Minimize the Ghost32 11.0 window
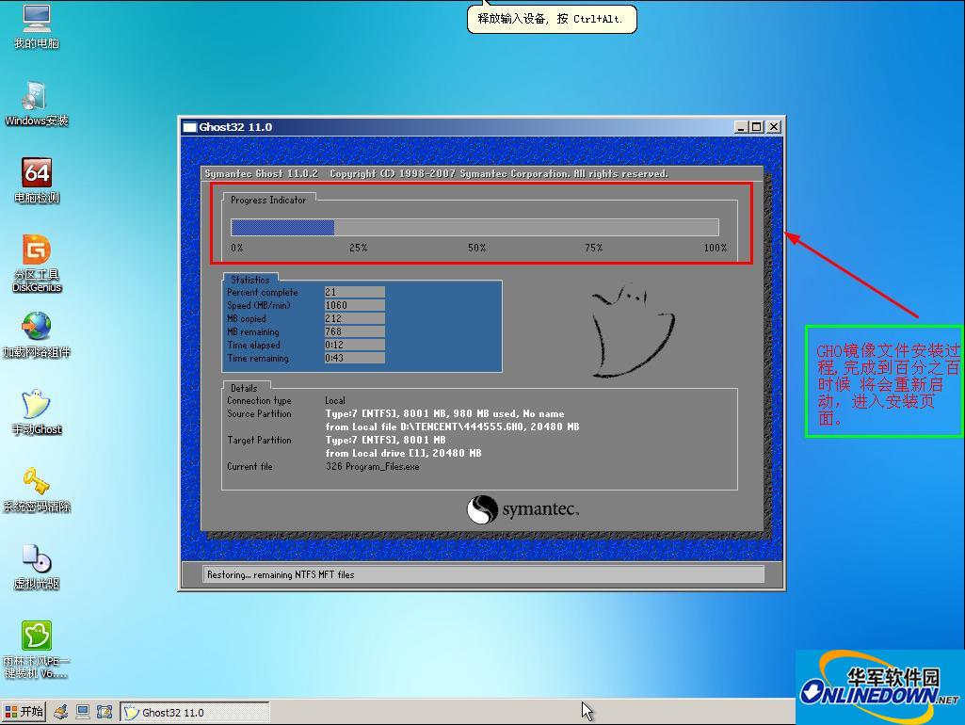The width and height of the screenshot is (965, 725). [742, 127]
